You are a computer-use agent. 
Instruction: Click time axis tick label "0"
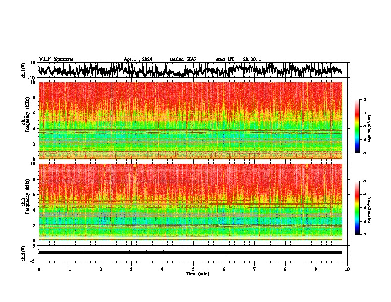click(39, 269)
